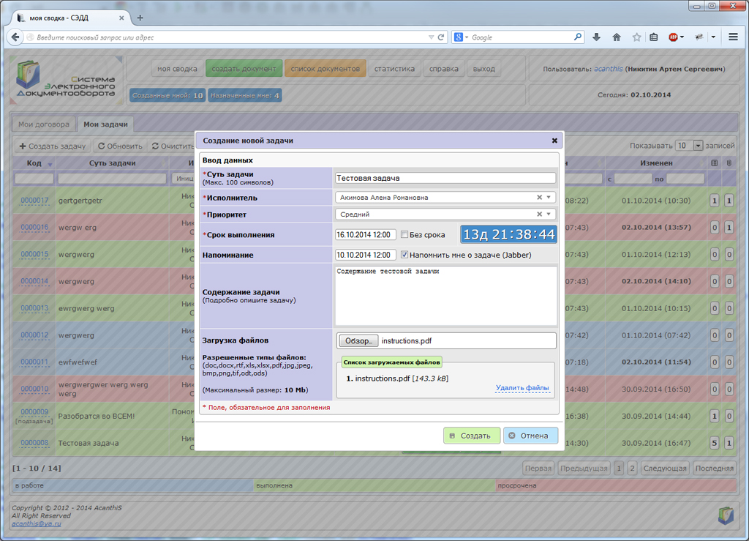Select the 'Мои задачи' tab
The width and height of the screenshot is (749, 541).
(x=105, y=124)
